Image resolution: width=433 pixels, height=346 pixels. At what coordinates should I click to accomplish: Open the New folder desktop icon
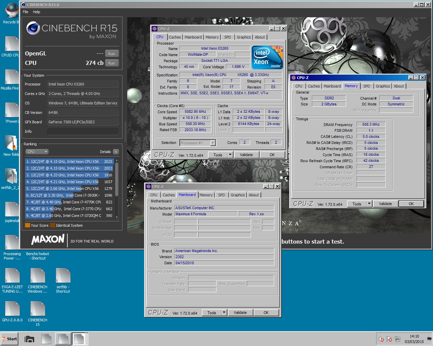tap(12, 146)
